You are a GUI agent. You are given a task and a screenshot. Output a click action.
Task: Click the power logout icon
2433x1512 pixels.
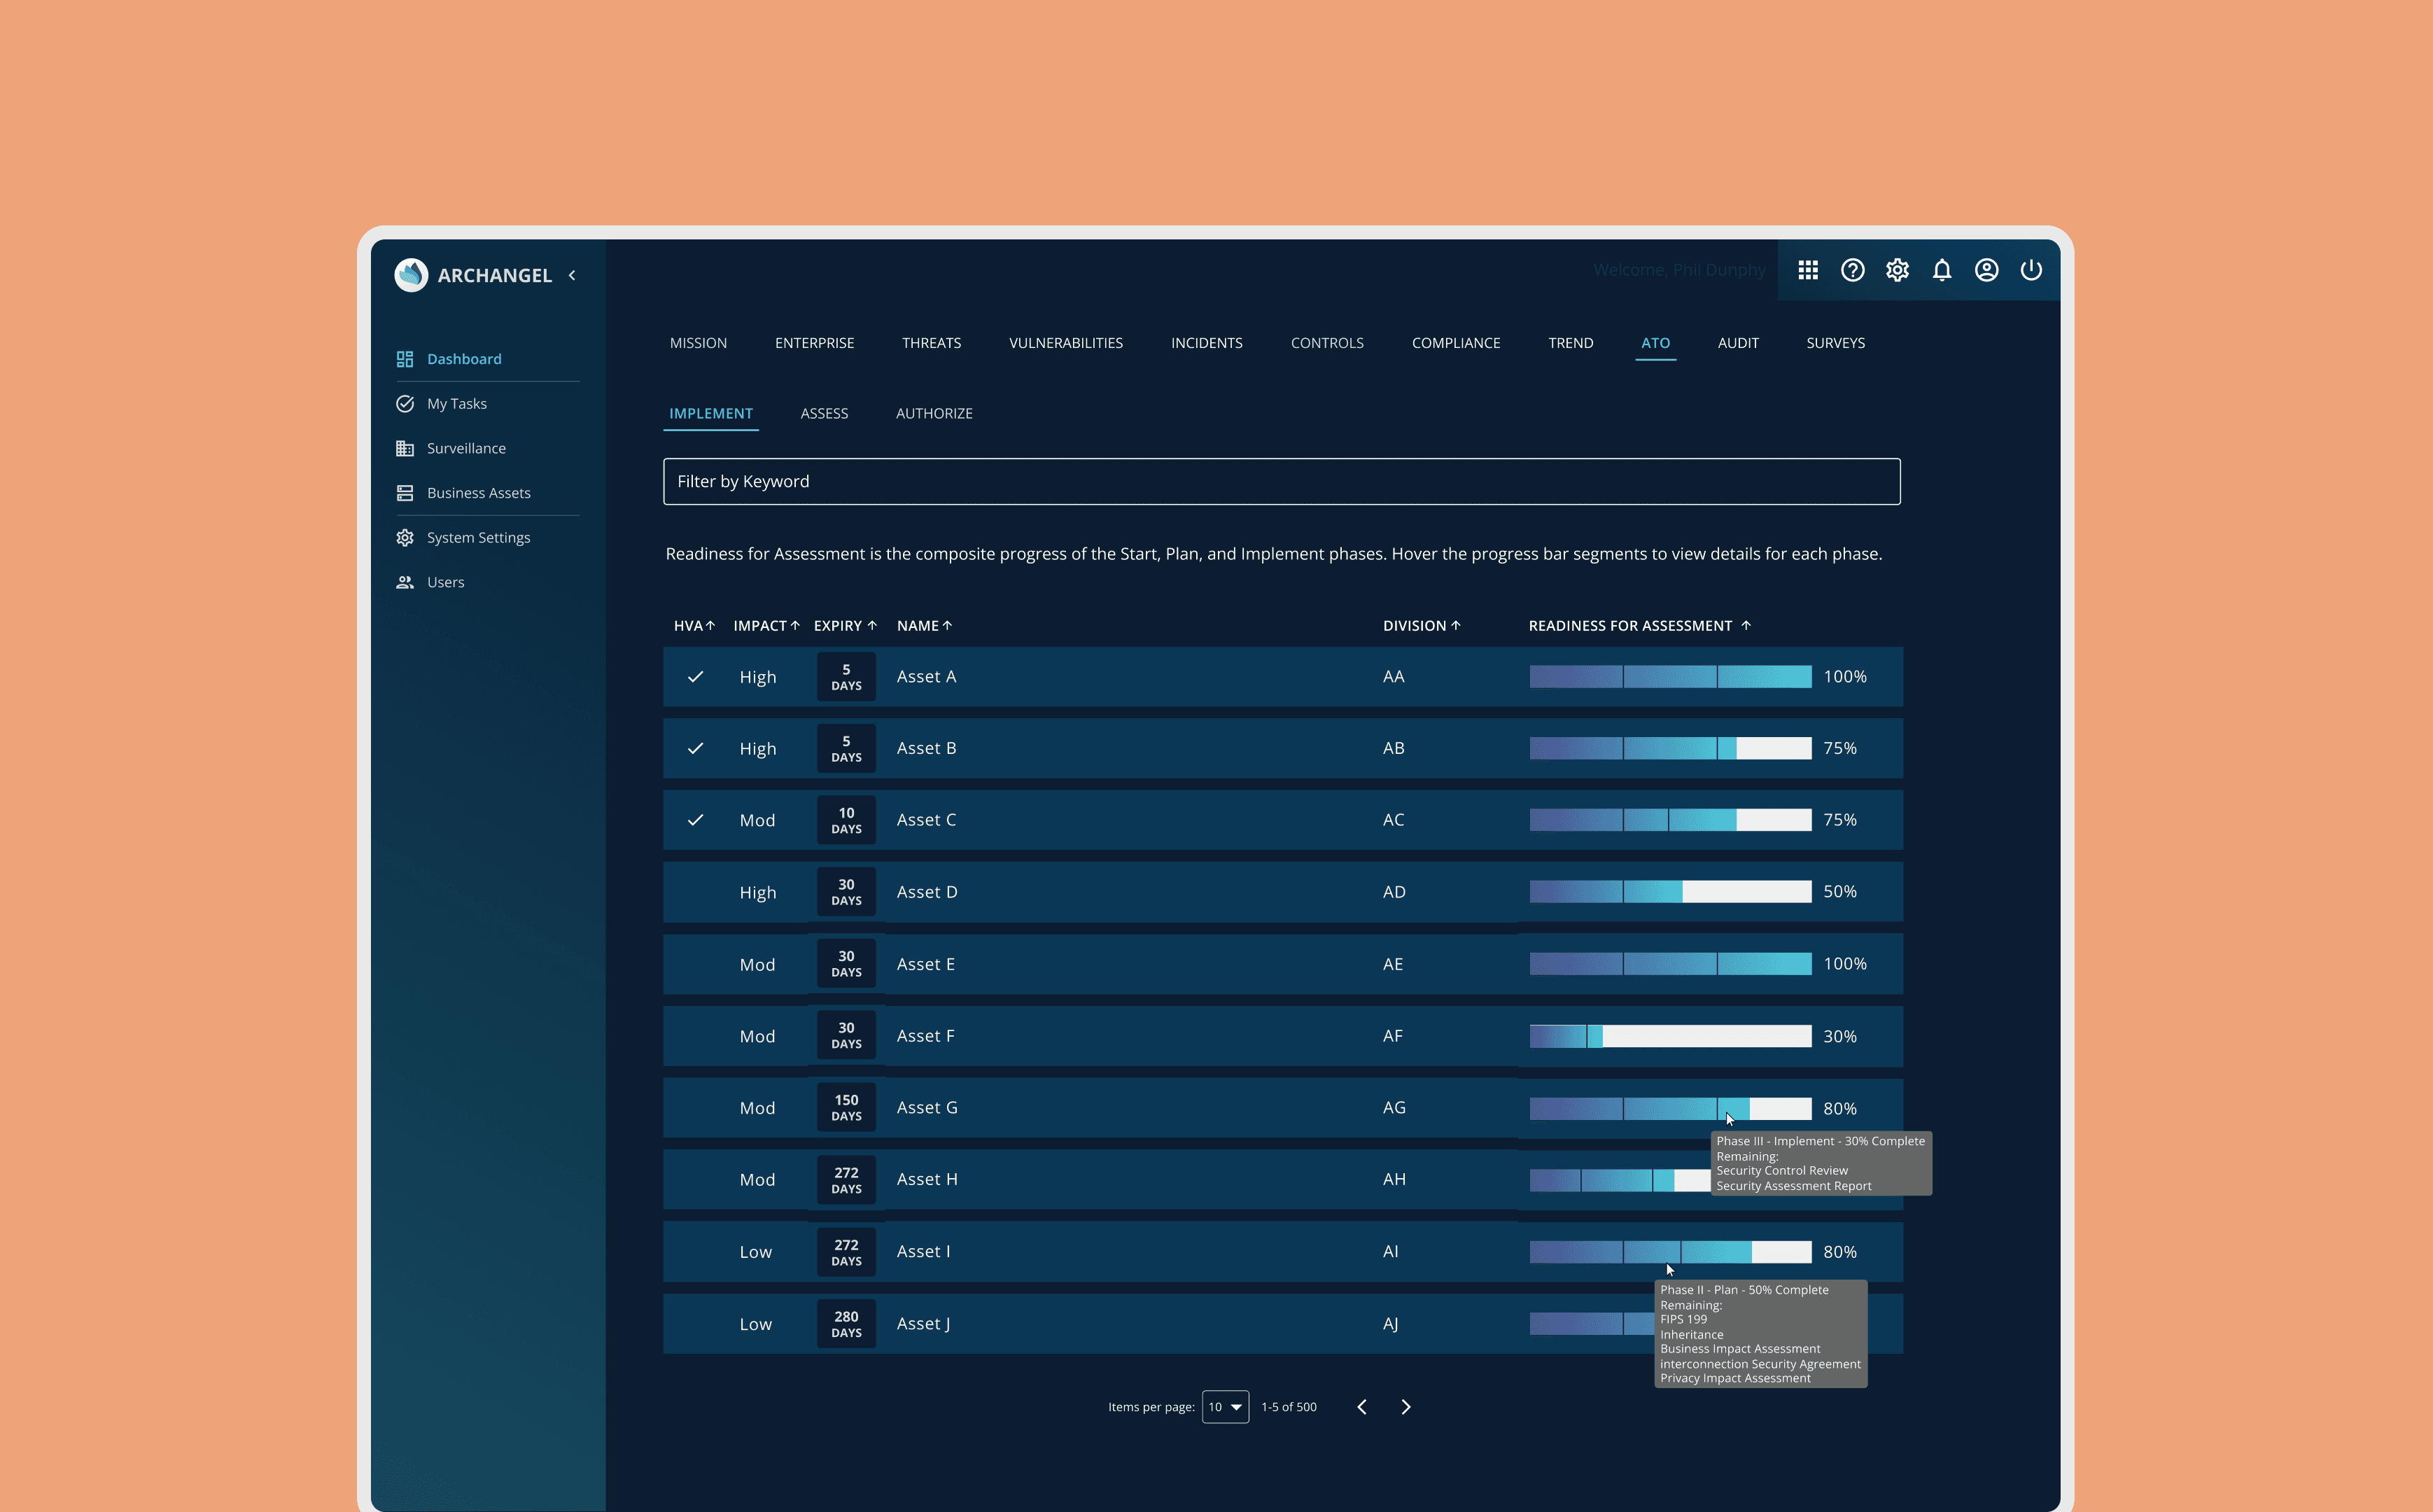pyautogui.click(x=2031, y=270)
